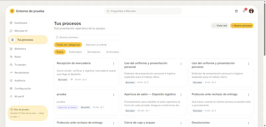Open options for bottom-left Protocolo ante rechazo card
Screen dimensions: 266x127
(114, 123)
